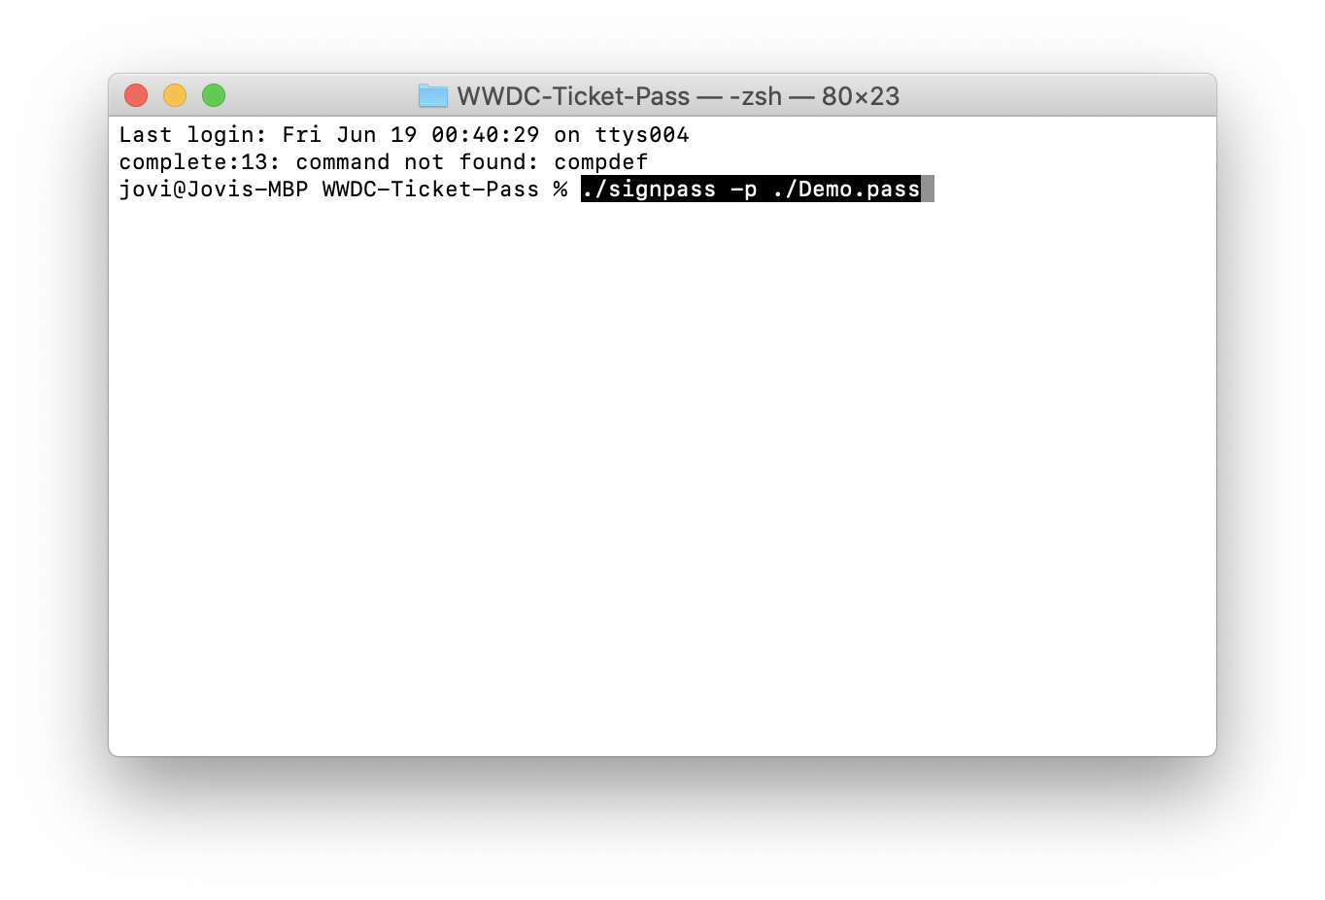This screenshot has height=900, width=1325.
Task: Click the ./Demo.pass argument in command
Action: 846,189
